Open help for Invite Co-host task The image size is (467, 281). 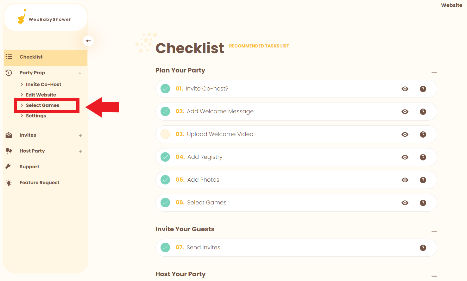click(x=423, y=89)
